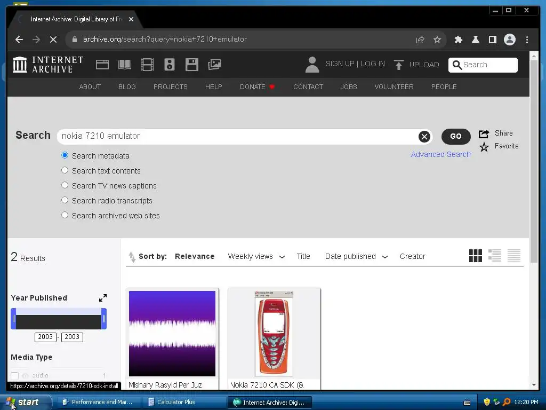This screenshot has height=410, width=546.
Task: Select Search radio transcripts option
Action: [65, 200]
